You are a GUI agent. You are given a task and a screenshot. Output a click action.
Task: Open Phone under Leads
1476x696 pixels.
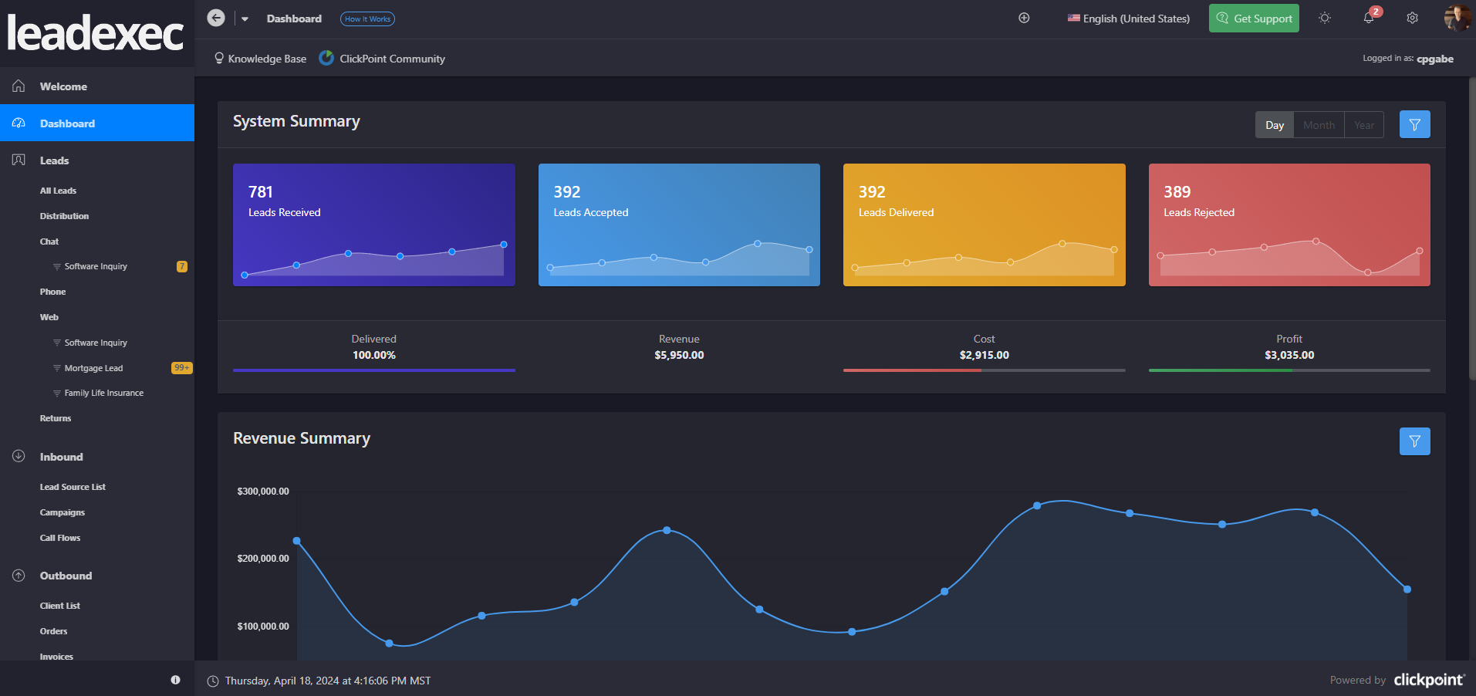pos(52,292)
